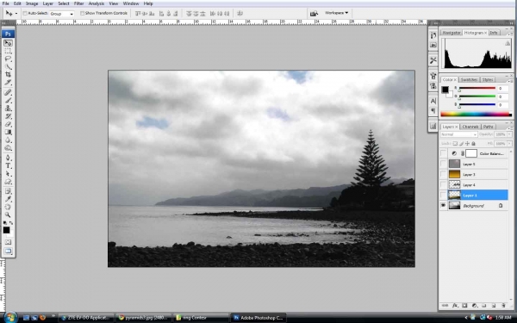Viewport: 517px width, 323px height.
Task: Select the Eraser tool
Action: pyautogui.click(x=8, y=124)
